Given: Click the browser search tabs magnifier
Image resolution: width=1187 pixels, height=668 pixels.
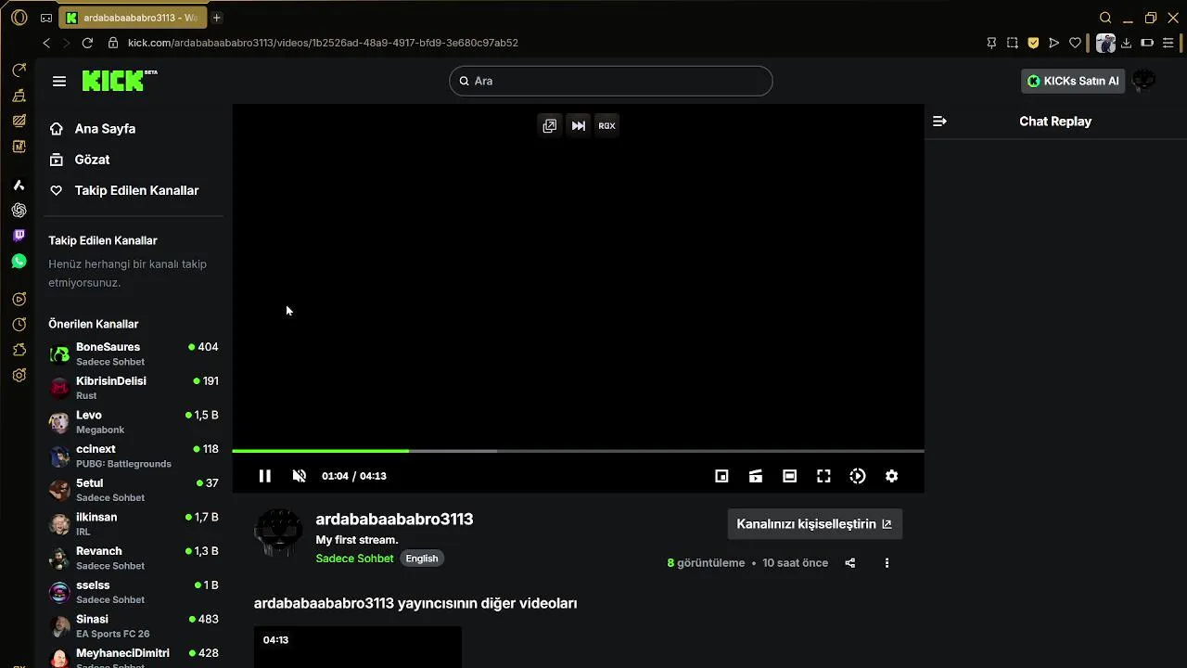Looking at the screenshot, I should point(1105,18).
